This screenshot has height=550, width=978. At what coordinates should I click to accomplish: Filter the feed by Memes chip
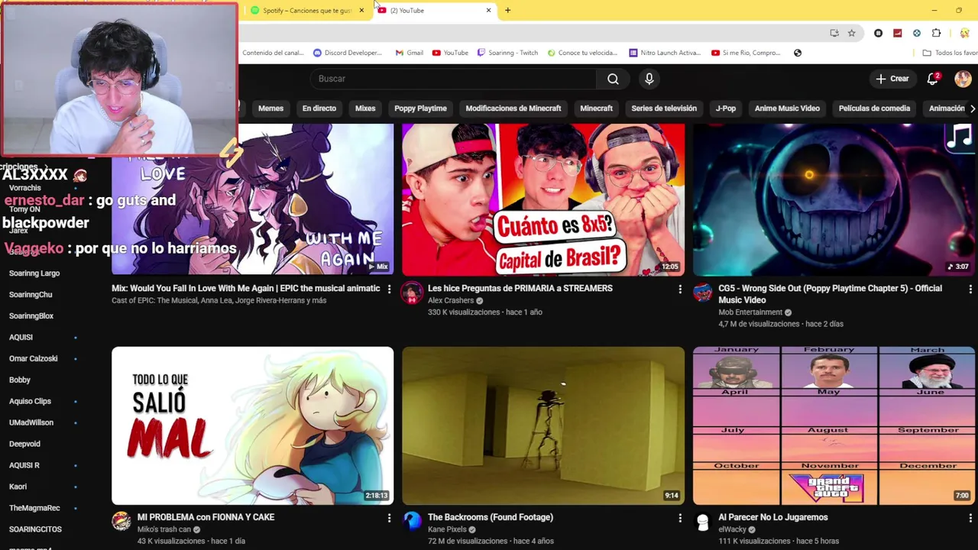[x=270, y=108]
